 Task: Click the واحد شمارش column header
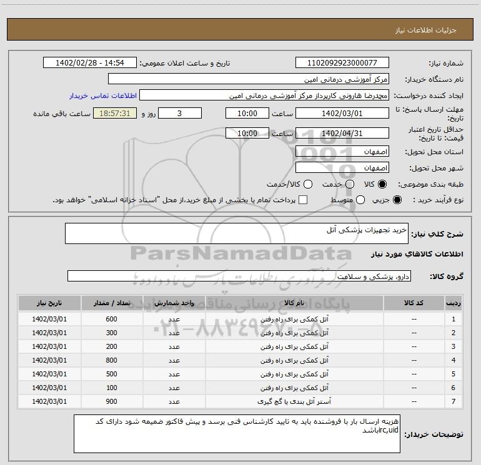tap(174, 303)
